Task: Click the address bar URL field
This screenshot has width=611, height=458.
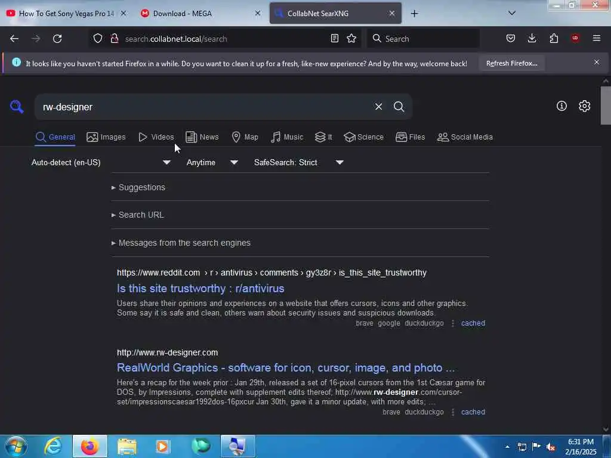Action: pyautogui.click(x=224, y=39)
